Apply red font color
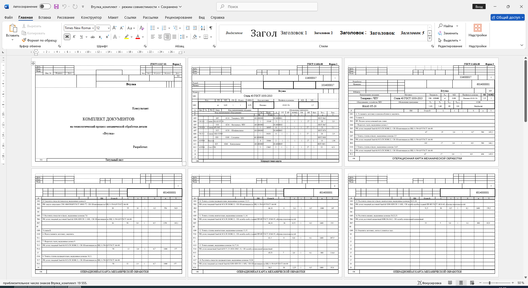 (x=138, y=37)
